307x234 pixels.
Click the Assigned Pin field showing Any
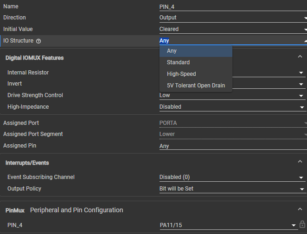[233, 146]
